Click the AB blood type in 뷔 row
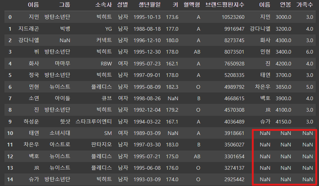This screenshot has height=186, width=319. pos(197,52)
